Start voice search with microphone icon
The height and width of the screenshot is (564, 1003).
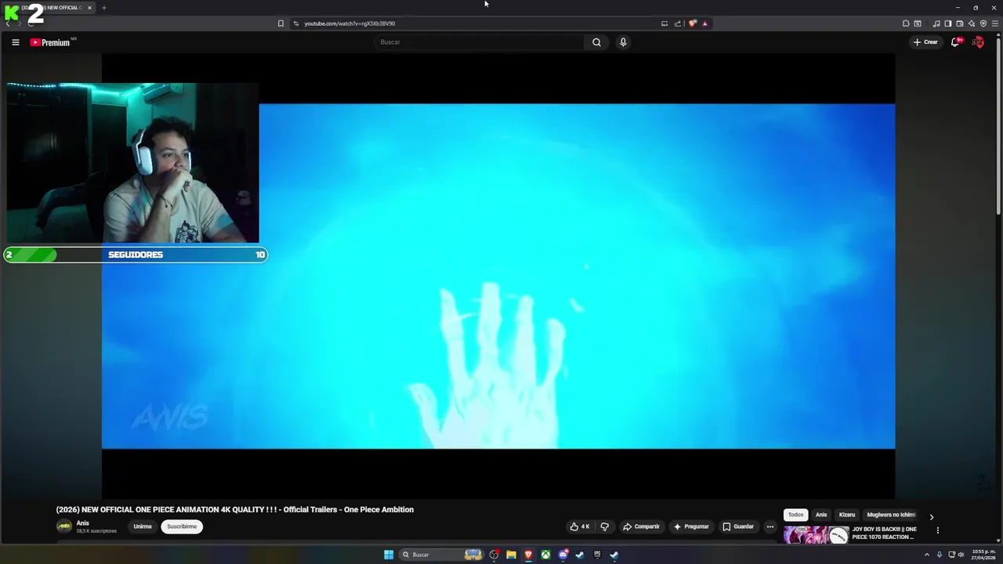(623, 42)
